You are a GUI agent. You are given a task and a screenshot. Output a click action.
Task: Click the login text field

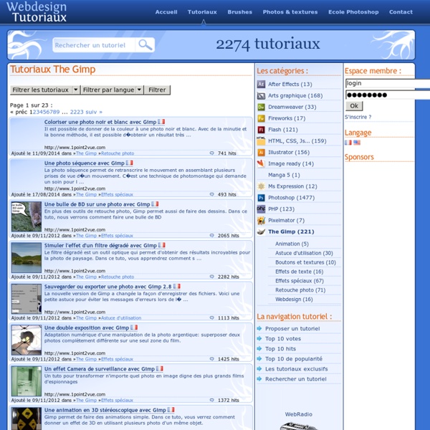[x=388, y=83]
